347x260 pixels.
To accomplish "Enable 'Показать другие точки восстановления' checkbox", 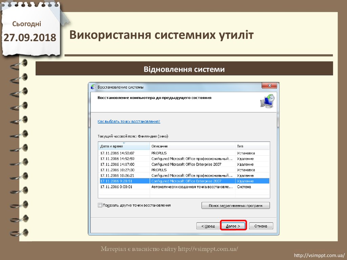I will [x=100, y=205].
